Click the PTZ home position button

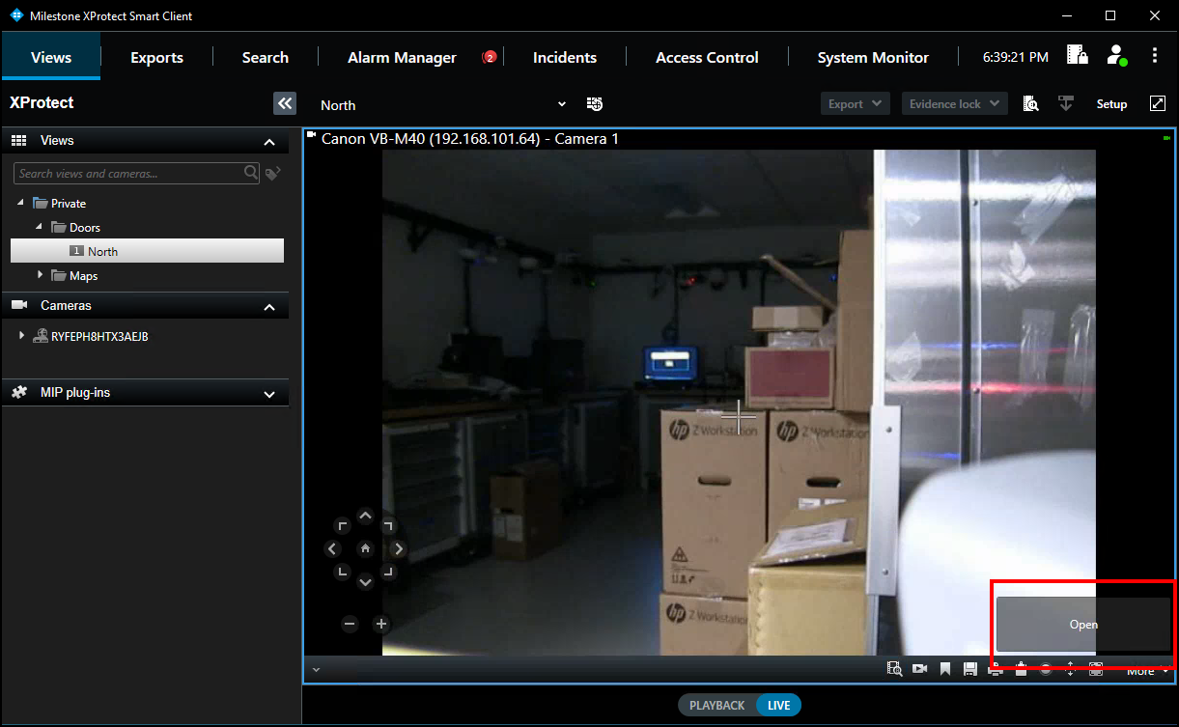365,548
